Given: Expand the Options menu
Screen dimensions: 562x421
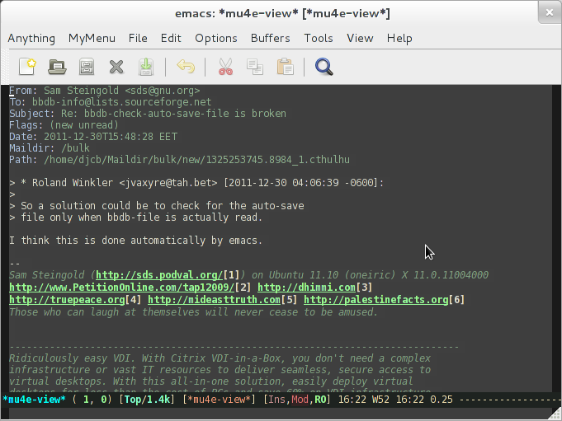Looking at the screenshot, I should (x=215, y=38).
